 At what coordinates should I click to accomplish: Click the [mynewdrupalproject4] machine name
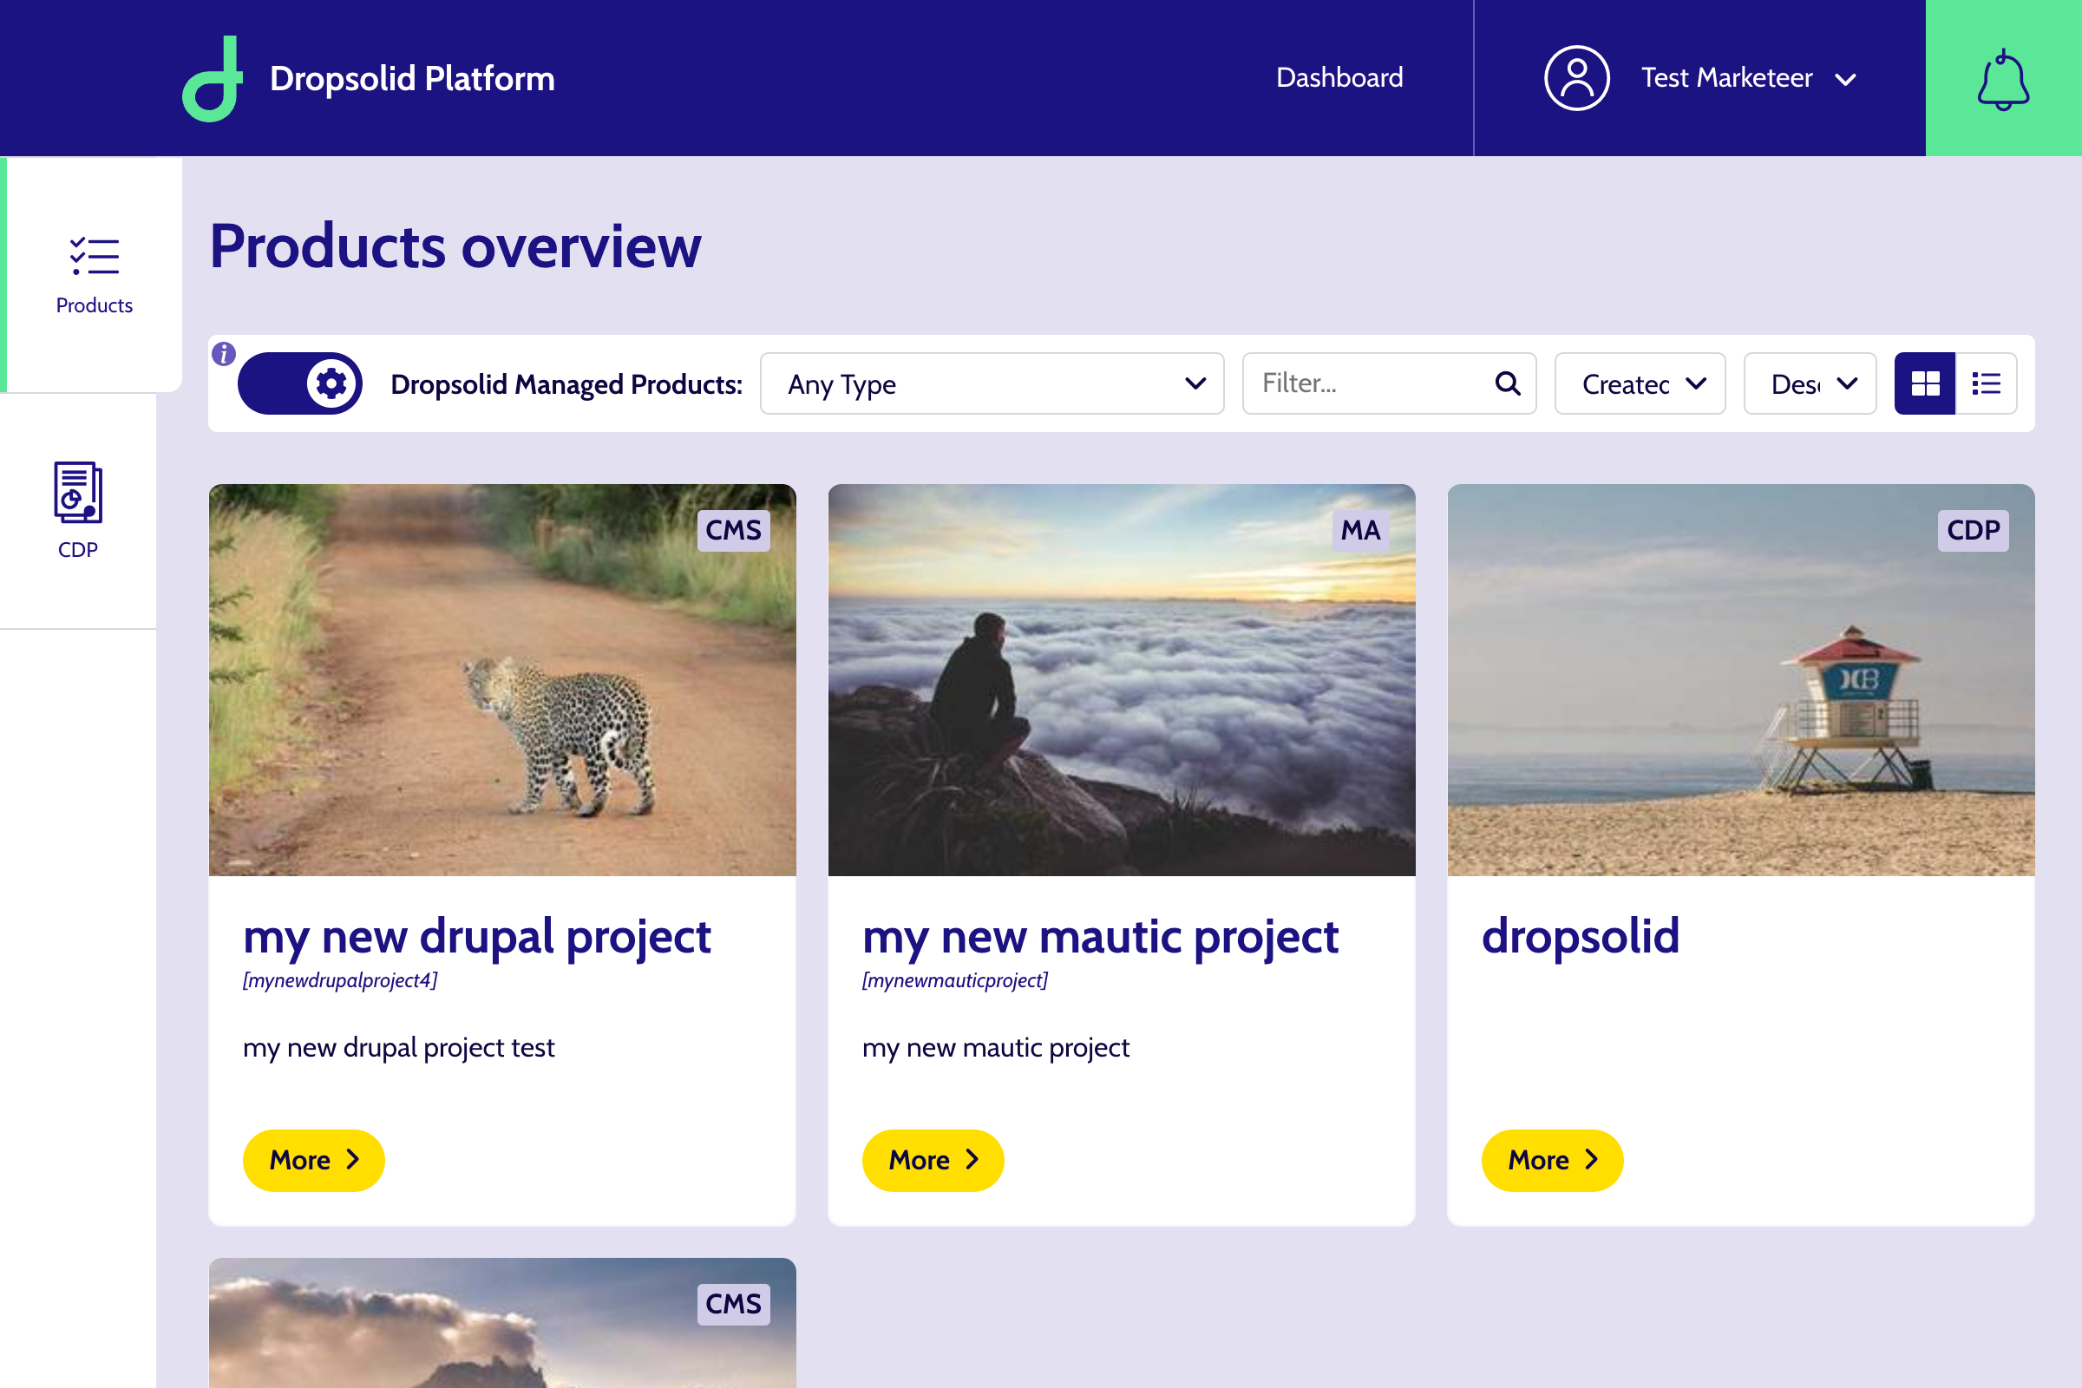341,981
